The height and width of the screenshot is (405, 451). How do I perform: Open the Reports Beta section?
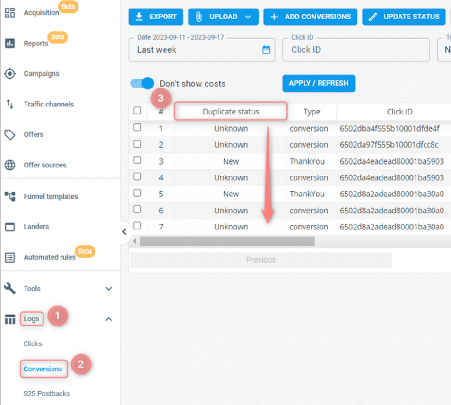pos(10,44)
